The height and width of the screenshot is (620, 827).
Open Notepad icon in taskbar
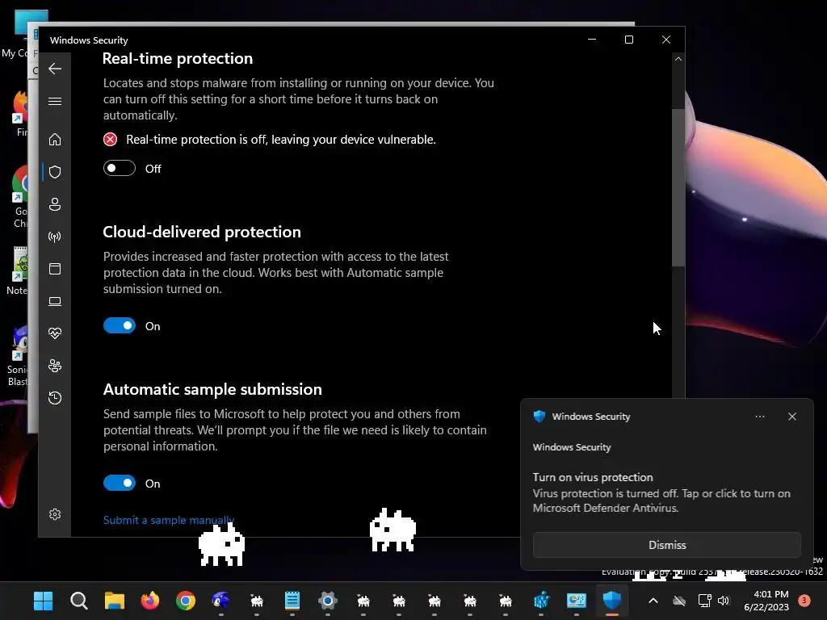[292, 601]
